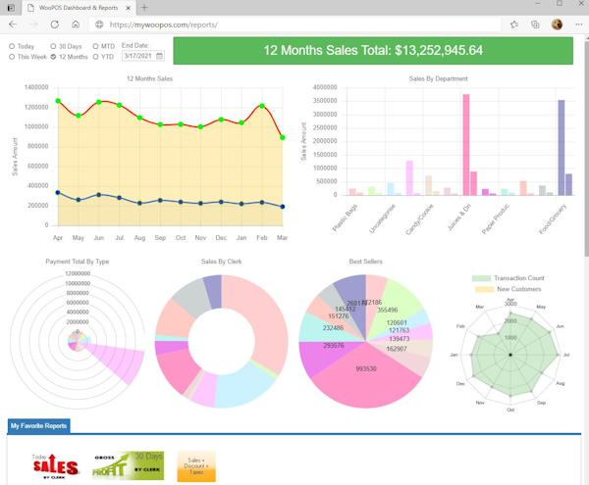
Task: Click the Candy/Cookie pink bar
Action: pos(409,178)
